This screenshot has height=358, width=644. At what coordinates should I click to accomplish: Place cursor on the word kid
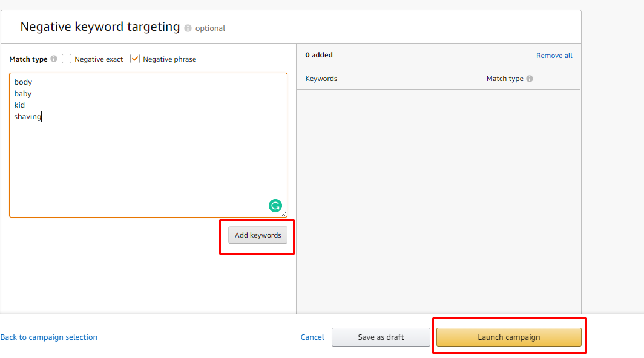coord(19,105)
